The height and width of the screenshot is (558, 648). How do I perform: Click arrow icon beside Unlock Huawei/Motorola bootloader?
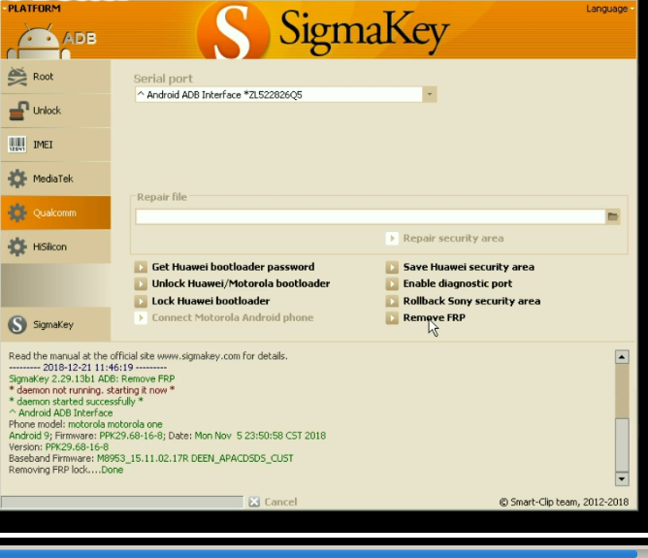[141, 283]
